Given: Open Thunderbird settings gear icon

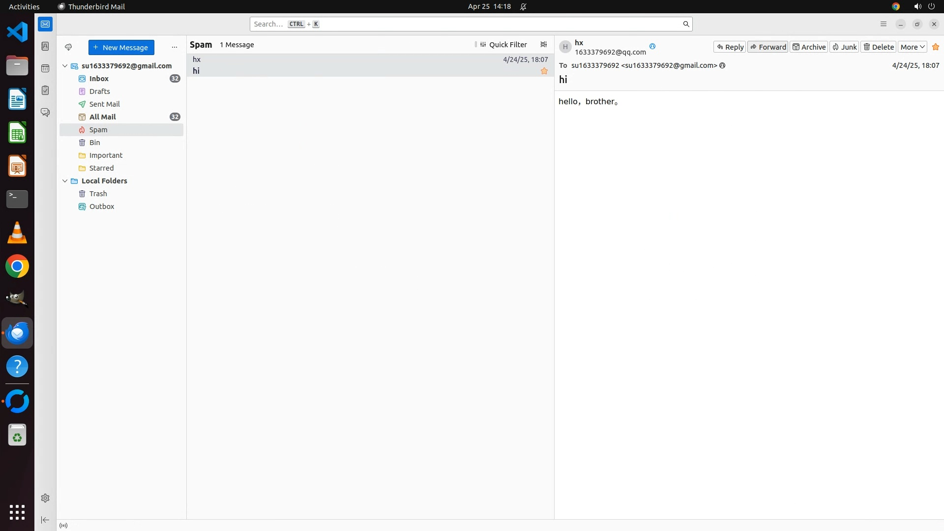Looking at the screenshot, I should [x=45, y=498].
